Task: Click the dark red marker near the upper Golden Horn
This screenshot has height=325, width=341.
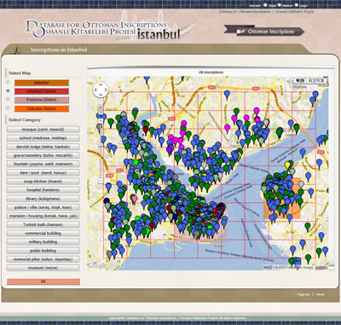Action: pos(146,130)
